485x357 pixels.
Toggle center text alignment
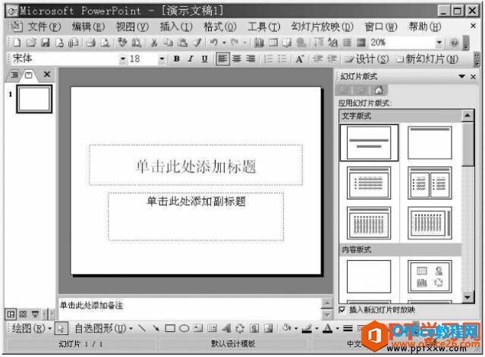237,58
